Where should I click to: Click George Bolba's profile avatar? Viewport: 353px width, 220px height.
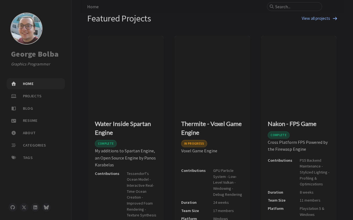[x=26, y=29]
